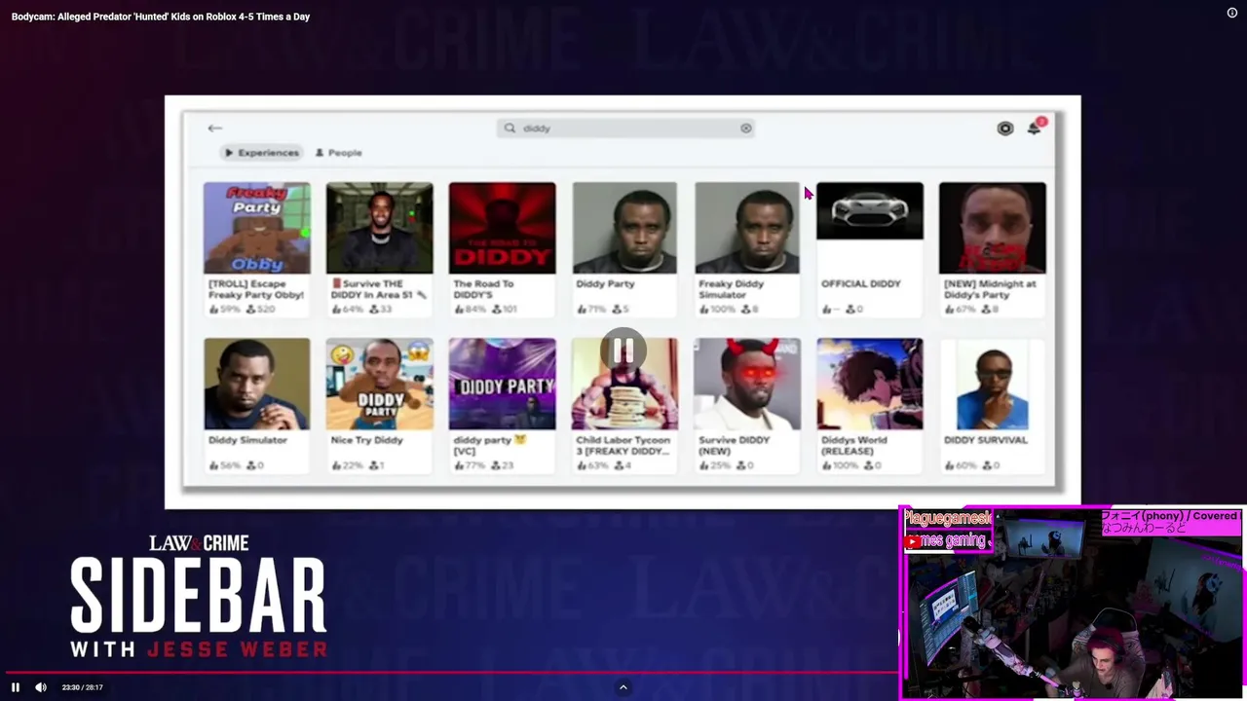Click the 'DIDDY SURVIVAL' title text
This screenshot has width=1247, height=701.
(x=985, y=440)
